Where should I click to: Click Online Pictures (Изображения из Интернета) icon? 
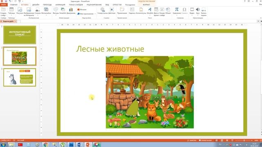[29, 9]
